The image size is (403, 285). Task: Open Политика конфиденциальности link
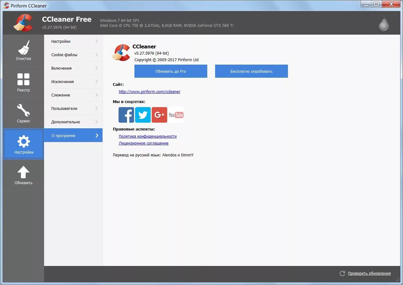click(148, 136)
